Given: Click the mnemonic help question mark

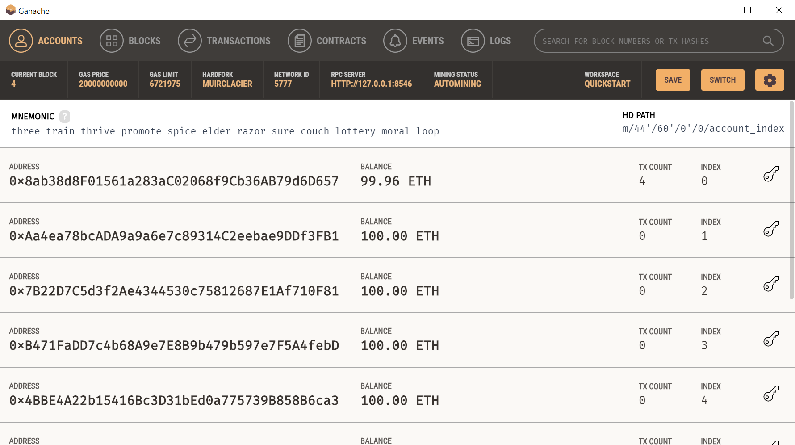Looking at the screenshot, I should coord(65,117).
